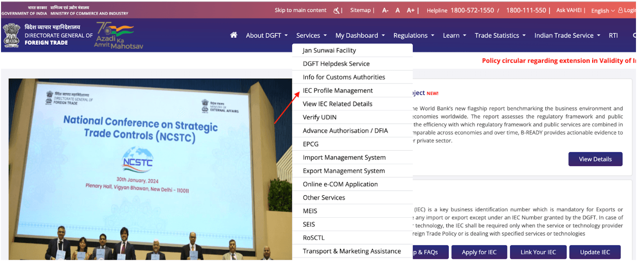Image resolution: width=637 pixels, height=266 pixels.
Task: Click the Update IEC button
Action: (595, 252)
